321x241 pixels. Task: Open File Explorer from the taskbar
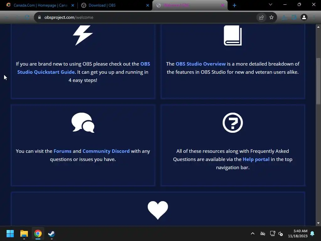(x=24, y=233)
